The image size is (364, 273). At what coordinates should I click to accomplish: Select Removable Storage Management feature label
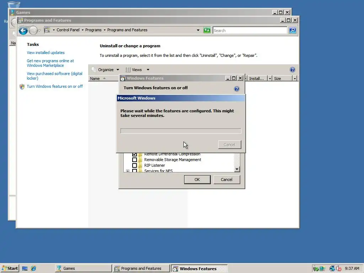tap(173, 160)
